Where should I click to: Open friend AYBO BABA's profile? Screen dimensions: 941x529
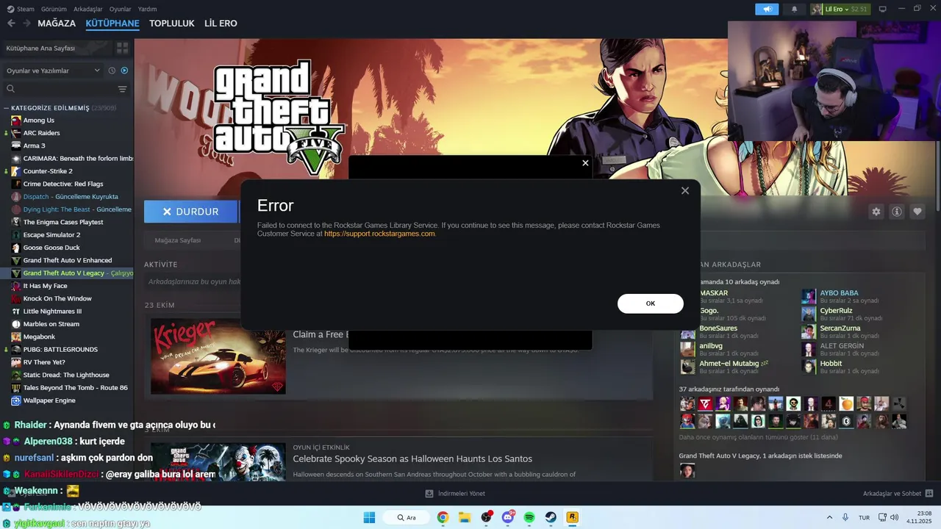tap(839, 293)
